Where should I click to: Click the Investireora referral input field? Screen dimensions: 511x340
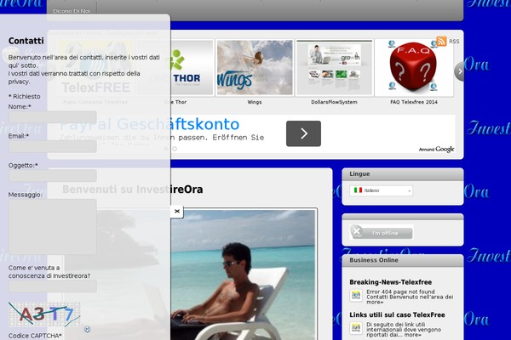click(x=53, y=286)
